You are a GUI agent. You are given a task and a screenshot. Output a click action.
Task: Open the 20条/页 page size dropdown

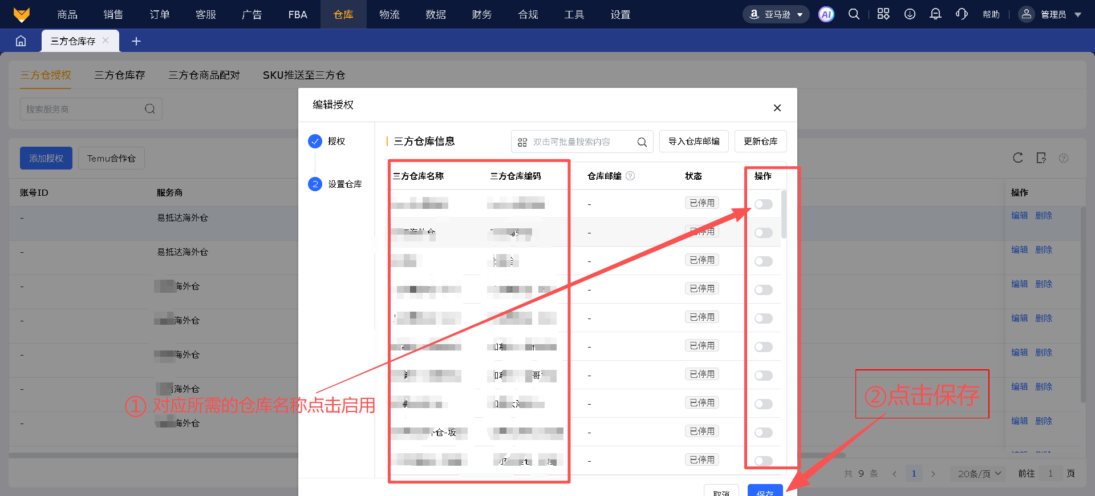(x=979, y=474)
